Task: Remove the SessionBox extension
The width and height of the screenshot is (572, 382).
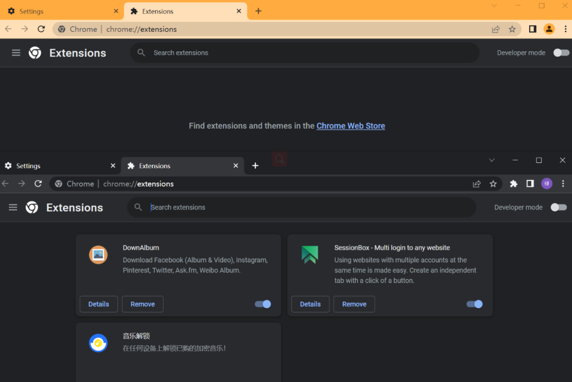Action: pyautogui.click(x=354, y=304)
